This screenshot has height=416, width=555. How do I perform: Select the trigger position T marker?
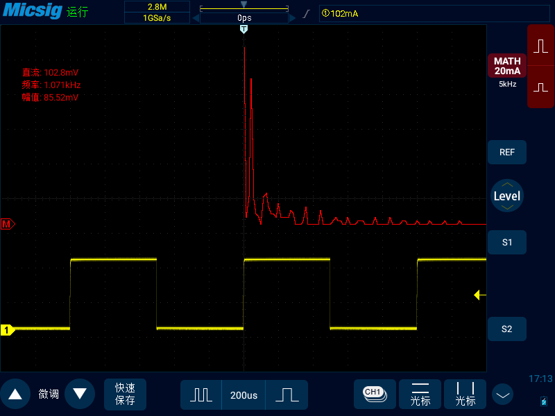click(x=244, y=29)
